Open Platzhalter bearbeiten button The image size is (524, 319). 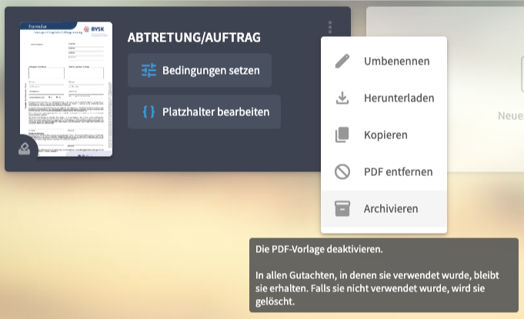pos(204,111)
